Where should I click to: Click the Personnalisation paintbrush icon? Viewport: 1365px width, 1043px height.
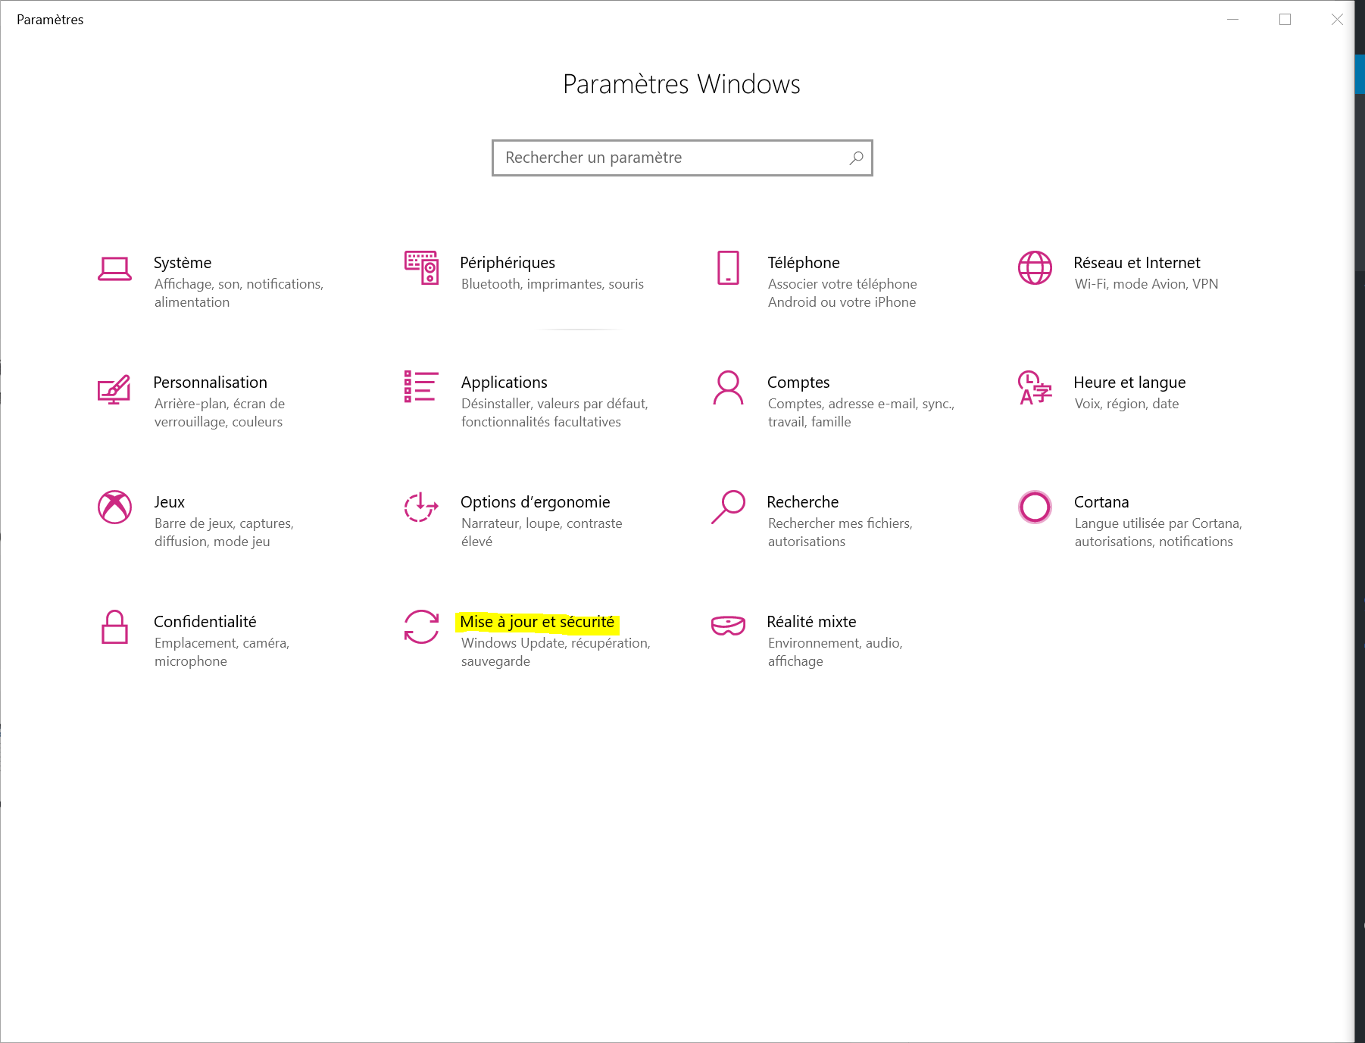[x=114, y=389]
